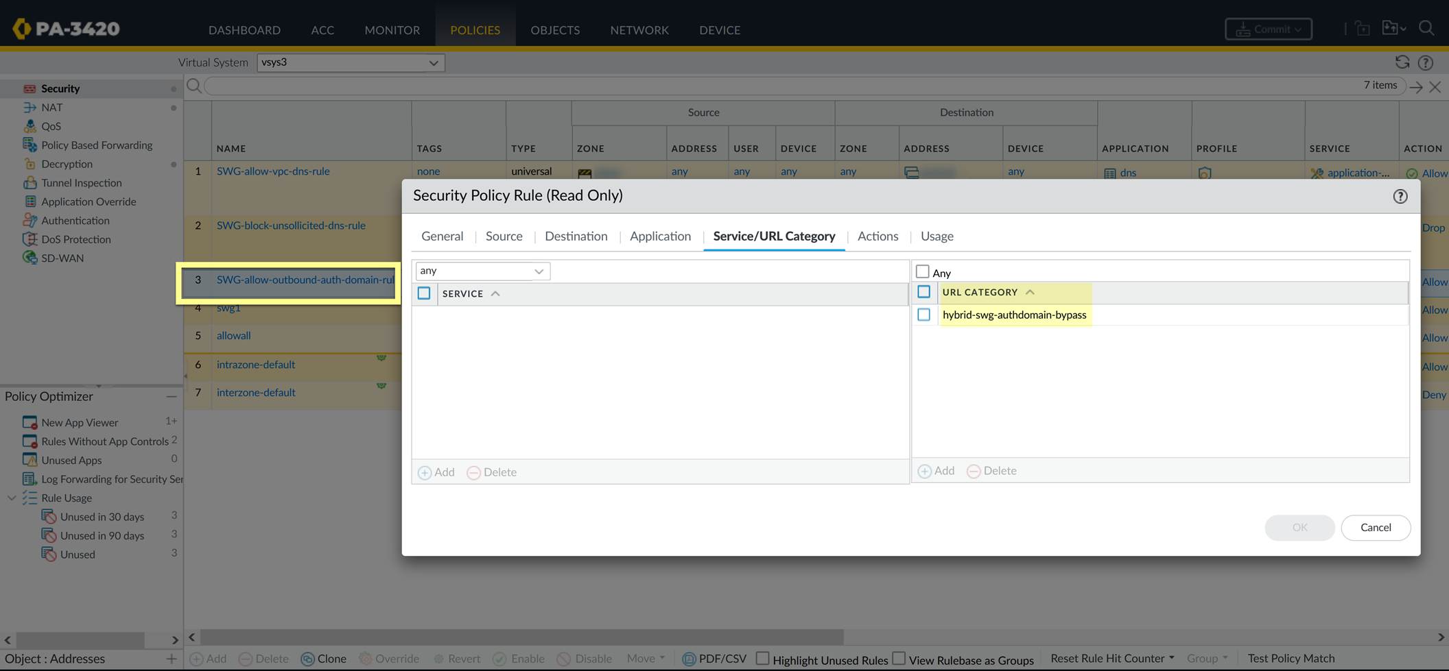Click the search magnifier in top bar
The width and height of the screenshot is (1449, 671).
[x=1426, y=28]
